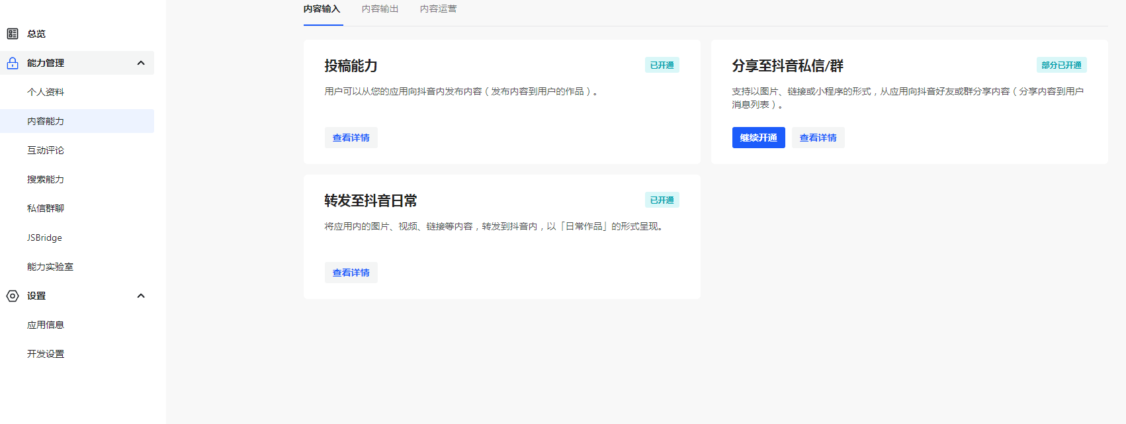View details of 投稿能力 card
The image size is (1126, 424).
pos(351,138)
